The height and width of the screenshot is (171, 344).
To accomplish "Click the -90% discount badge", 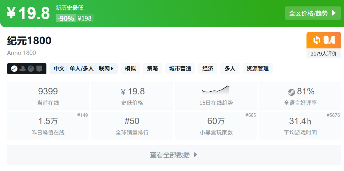I will click(65, 18).
